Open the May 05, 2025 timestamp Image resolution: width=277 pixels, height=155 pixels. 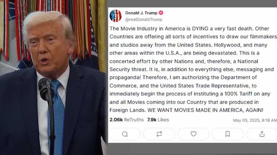pyautogui.click(x=255, y=120)
